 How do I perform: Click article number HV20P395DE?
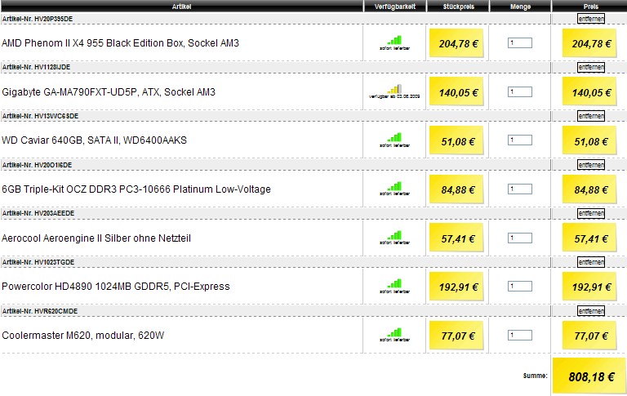(x=53, y=19)
